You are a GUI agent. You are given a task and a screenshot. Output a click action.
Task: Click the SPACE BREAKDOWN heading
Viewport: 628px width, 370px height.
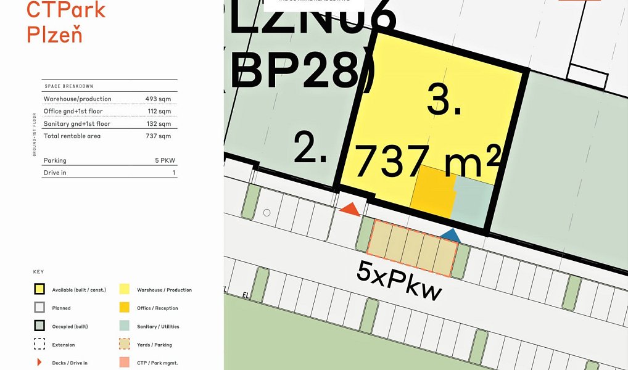click(x=69, y=86)
